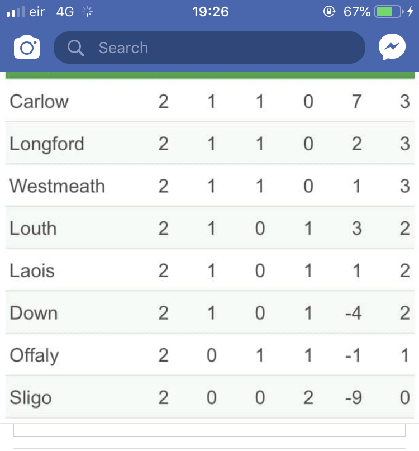Image resolution: width=419 pixels, height=451 pixels.
Task: Tap Sligo's -9 score difference
Action: point(354,398)
